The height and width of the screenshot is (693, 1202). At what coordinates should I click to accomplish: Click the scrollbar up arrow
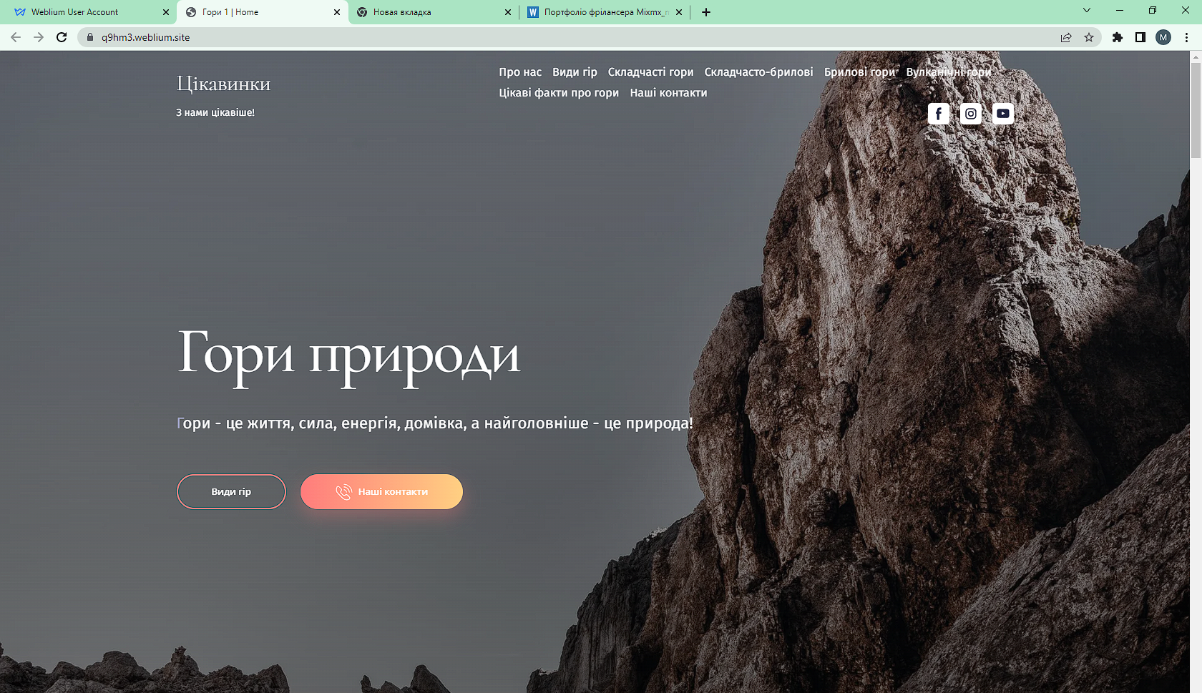click(x=1196, y=56)
